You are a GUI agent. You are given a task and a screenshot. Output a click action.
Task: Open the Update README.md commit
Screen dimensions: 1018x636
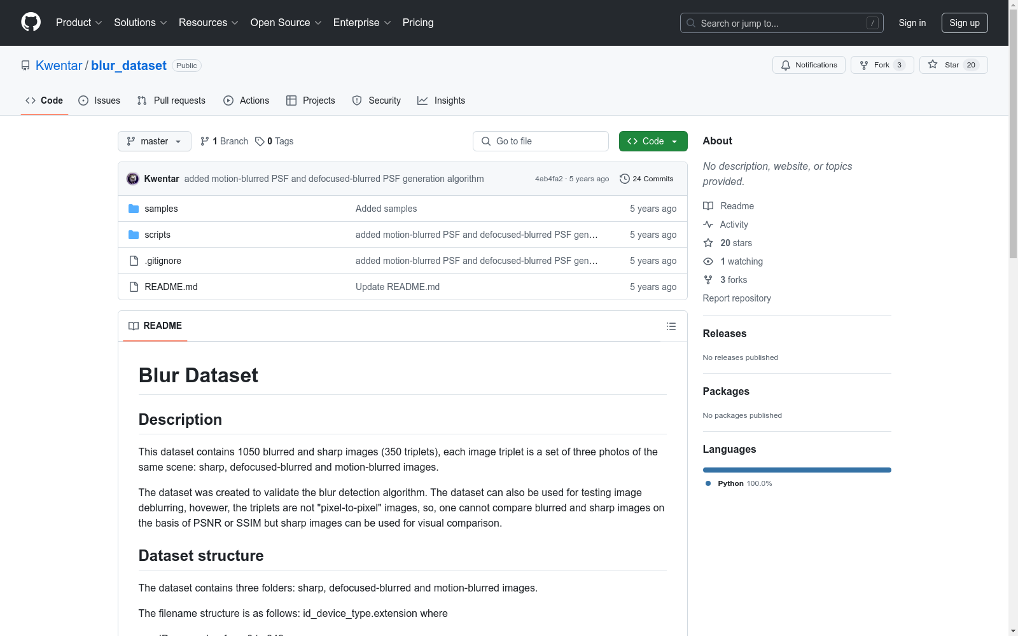[x=398, y=287]
